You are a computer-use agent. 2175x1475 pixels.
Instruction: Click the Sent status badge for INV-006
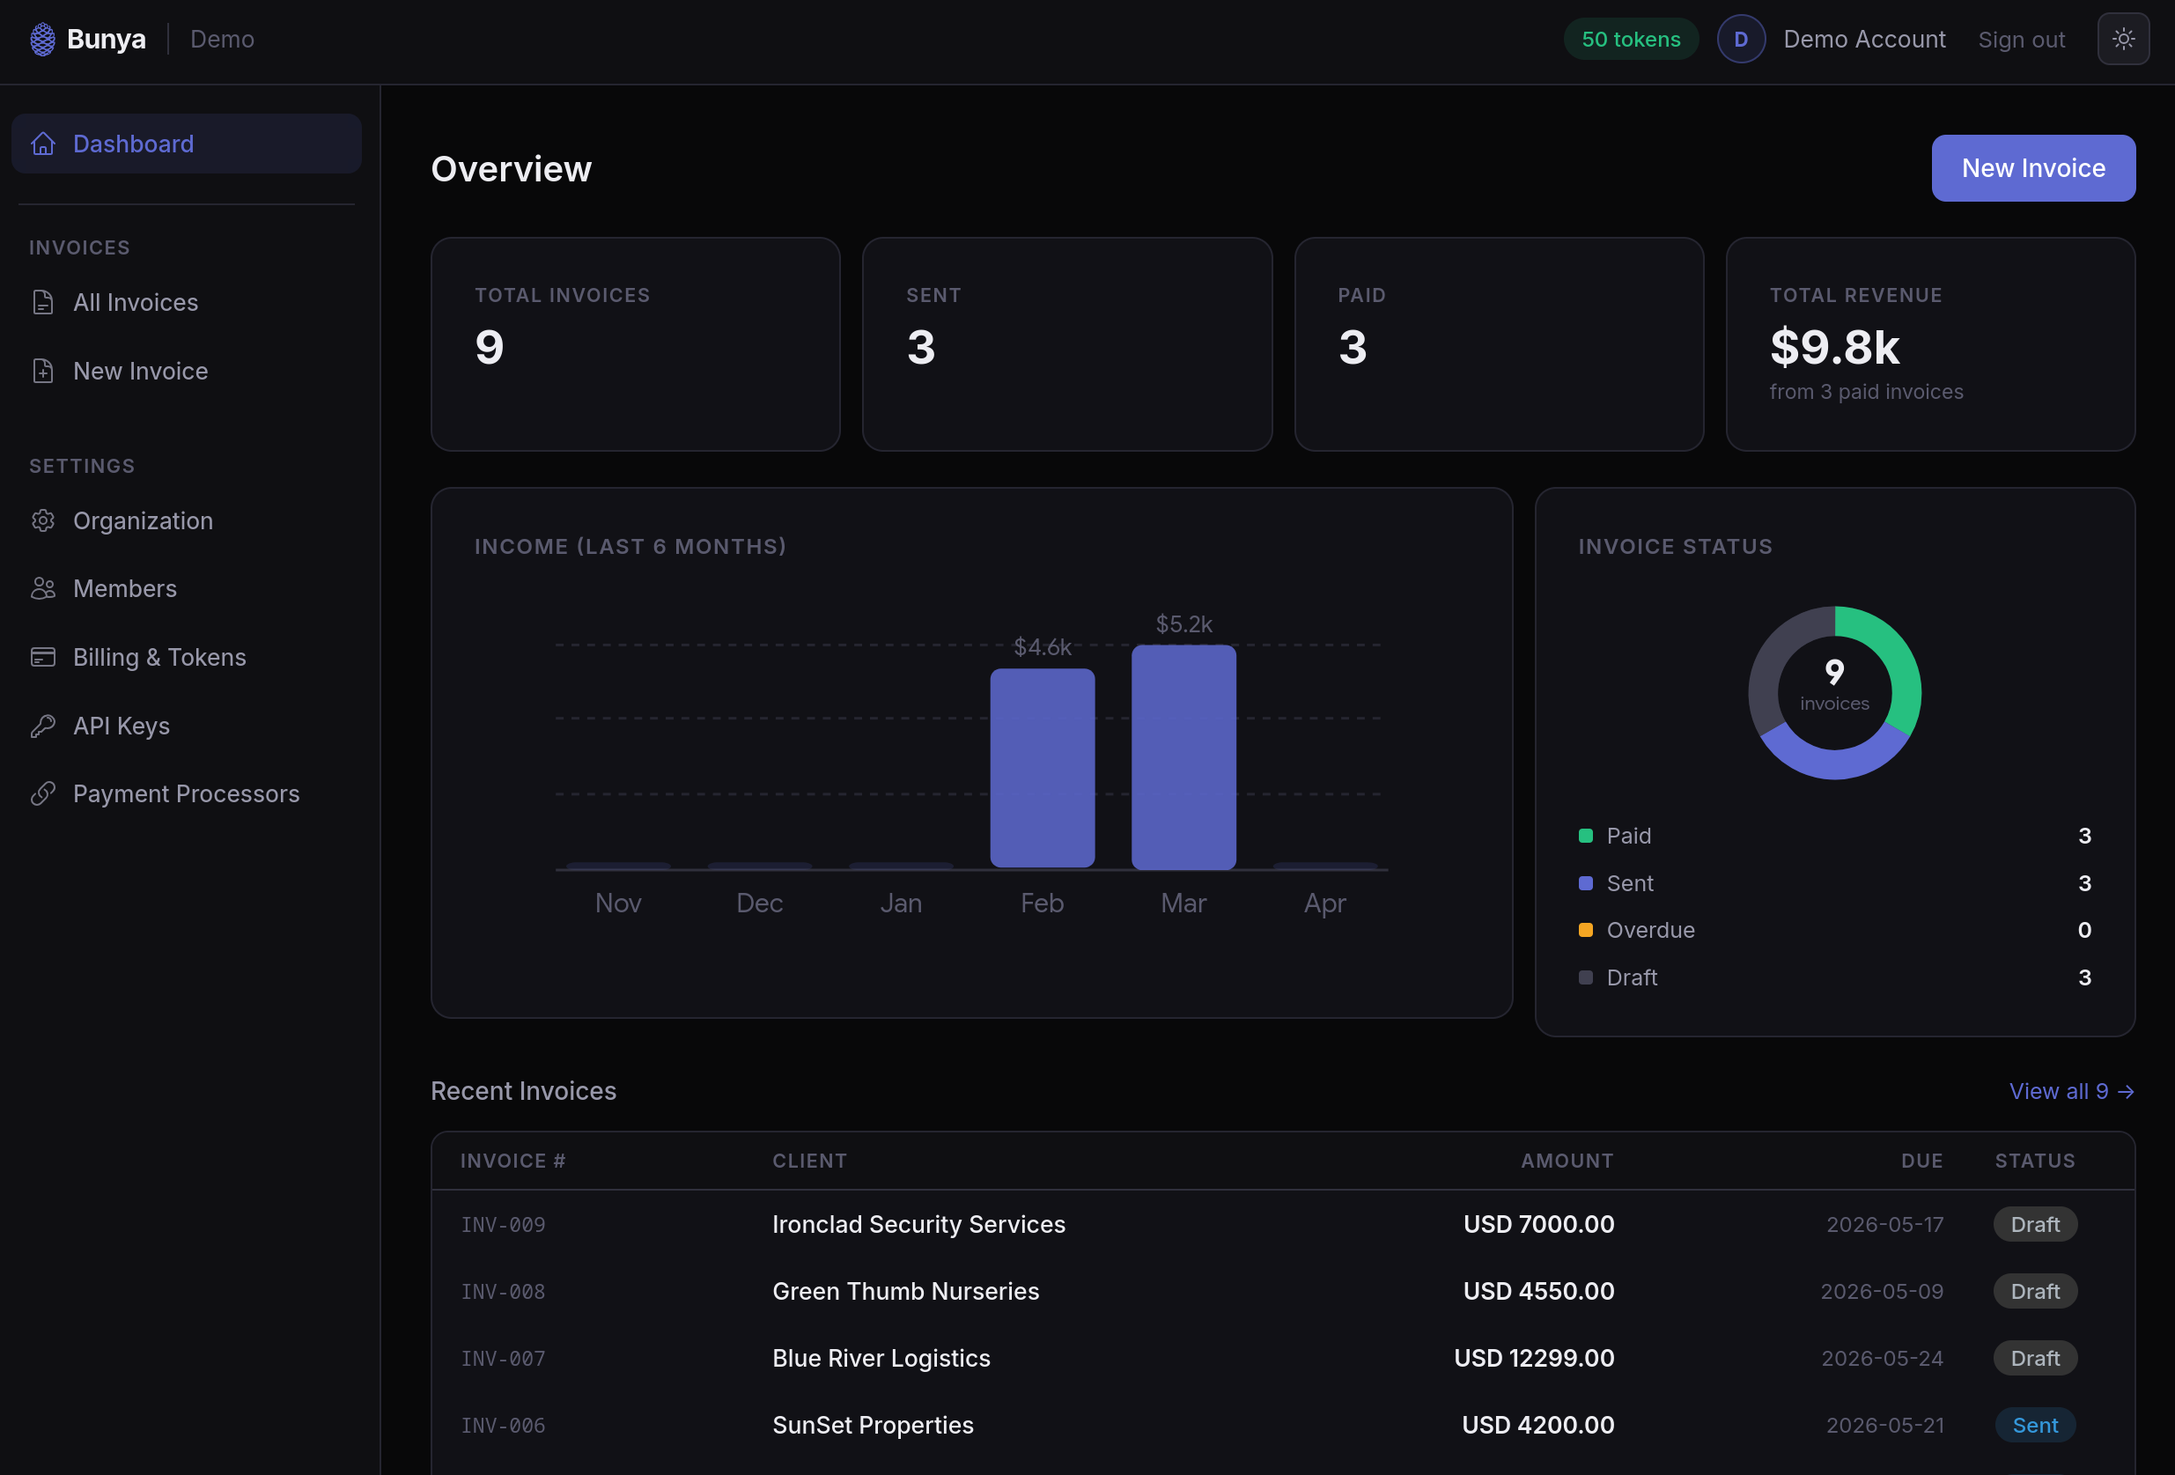pos(2035,1426)
